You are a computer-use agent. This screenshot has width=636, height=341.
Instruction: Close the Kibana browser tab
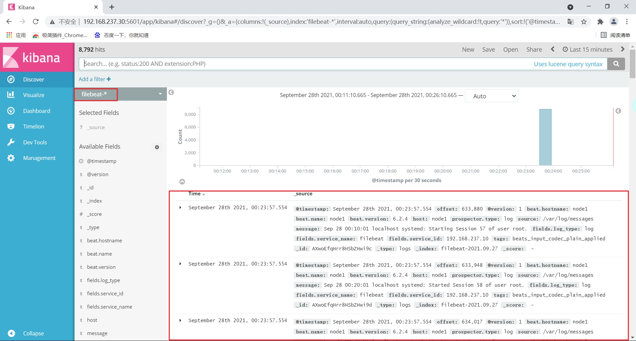[96, 7]
